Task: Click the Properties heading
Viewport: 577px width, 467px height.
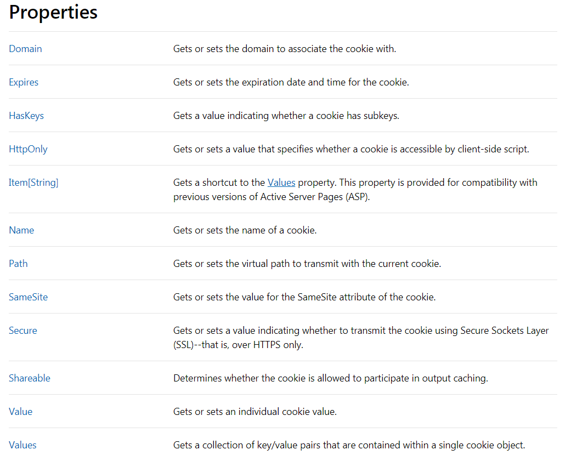Action: 53,13
